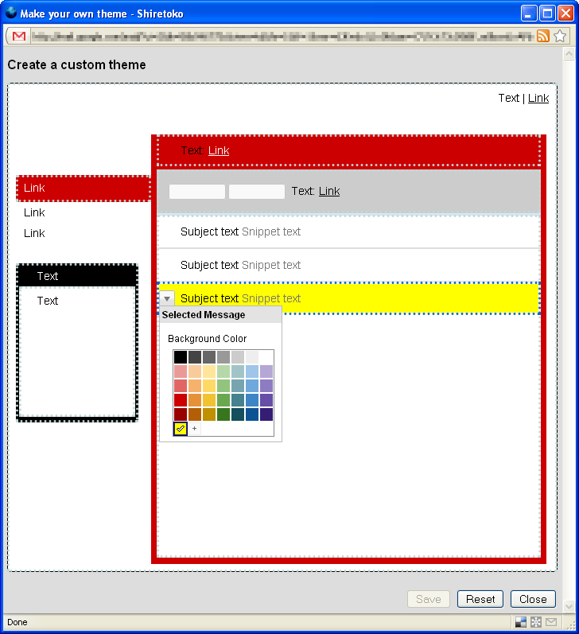Choose the dark purple color swatch
The height and width of the screenshot is (634, 579).
(x=266, y=414)
